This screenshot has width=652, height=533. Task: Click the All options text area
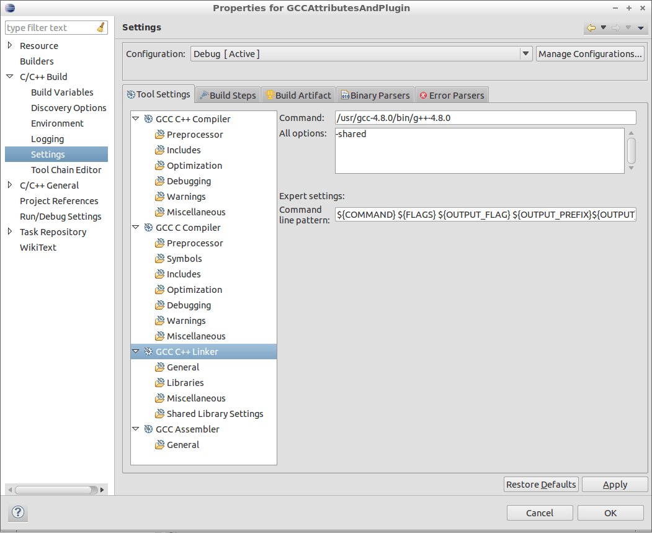click(480, 151)
